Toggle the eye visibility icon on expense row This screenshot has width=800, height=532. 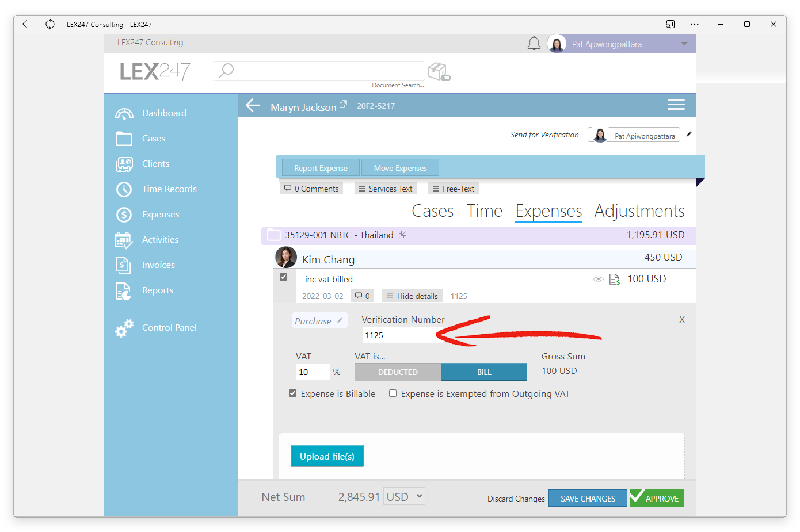(x=599, y=280)
